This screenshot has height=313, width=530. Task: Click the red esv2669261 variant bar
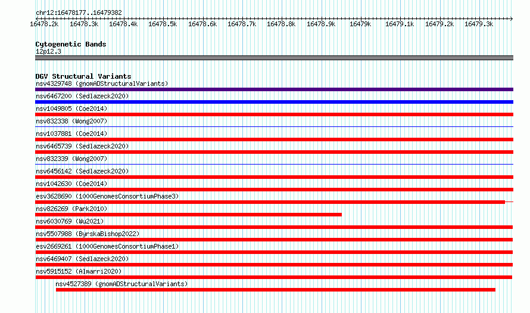[x=274, y=252]
